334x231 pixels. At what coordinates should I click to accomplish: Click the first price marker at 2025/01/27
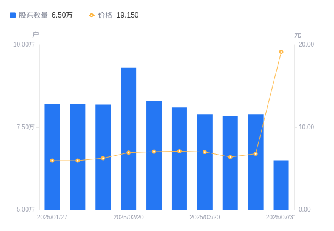pyautogui.click(x=52, y=161)
